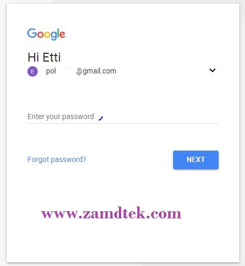Click the @gmail.com email address text
This screenshot has width=245, height=266.
pos(96,71)
